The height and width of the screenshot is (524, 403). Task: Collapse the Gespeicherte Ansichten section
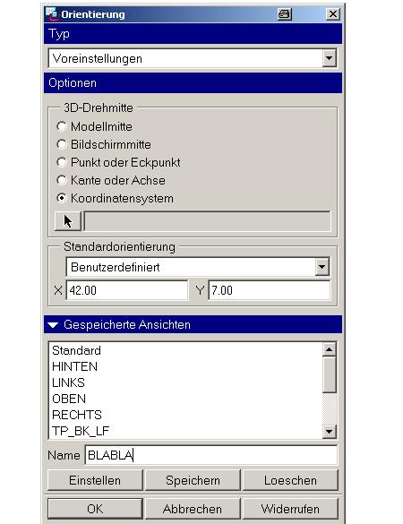click(x=53, y=325)
